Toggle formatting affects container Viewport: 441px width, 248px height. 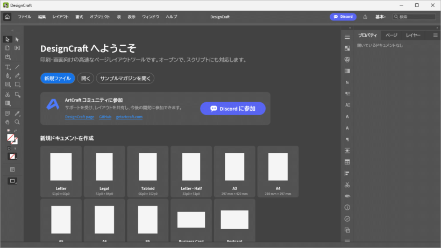pos(9,148)
